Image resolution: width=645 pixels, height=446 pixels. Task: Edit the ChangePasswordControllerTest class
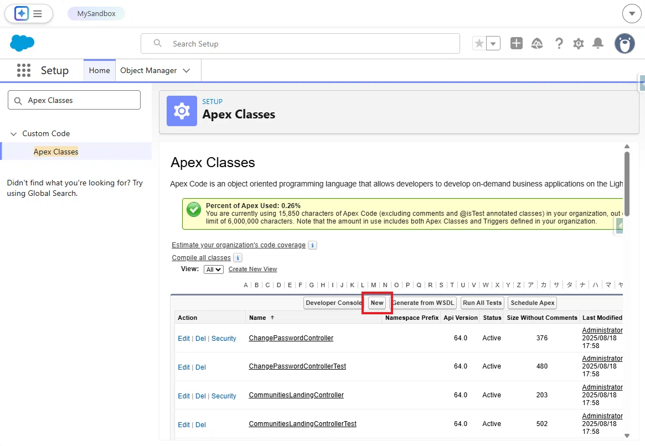tap(183, 367)
